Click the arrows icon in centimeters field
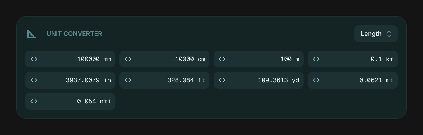This screenshot has width=423, height=135. point(128,59)
